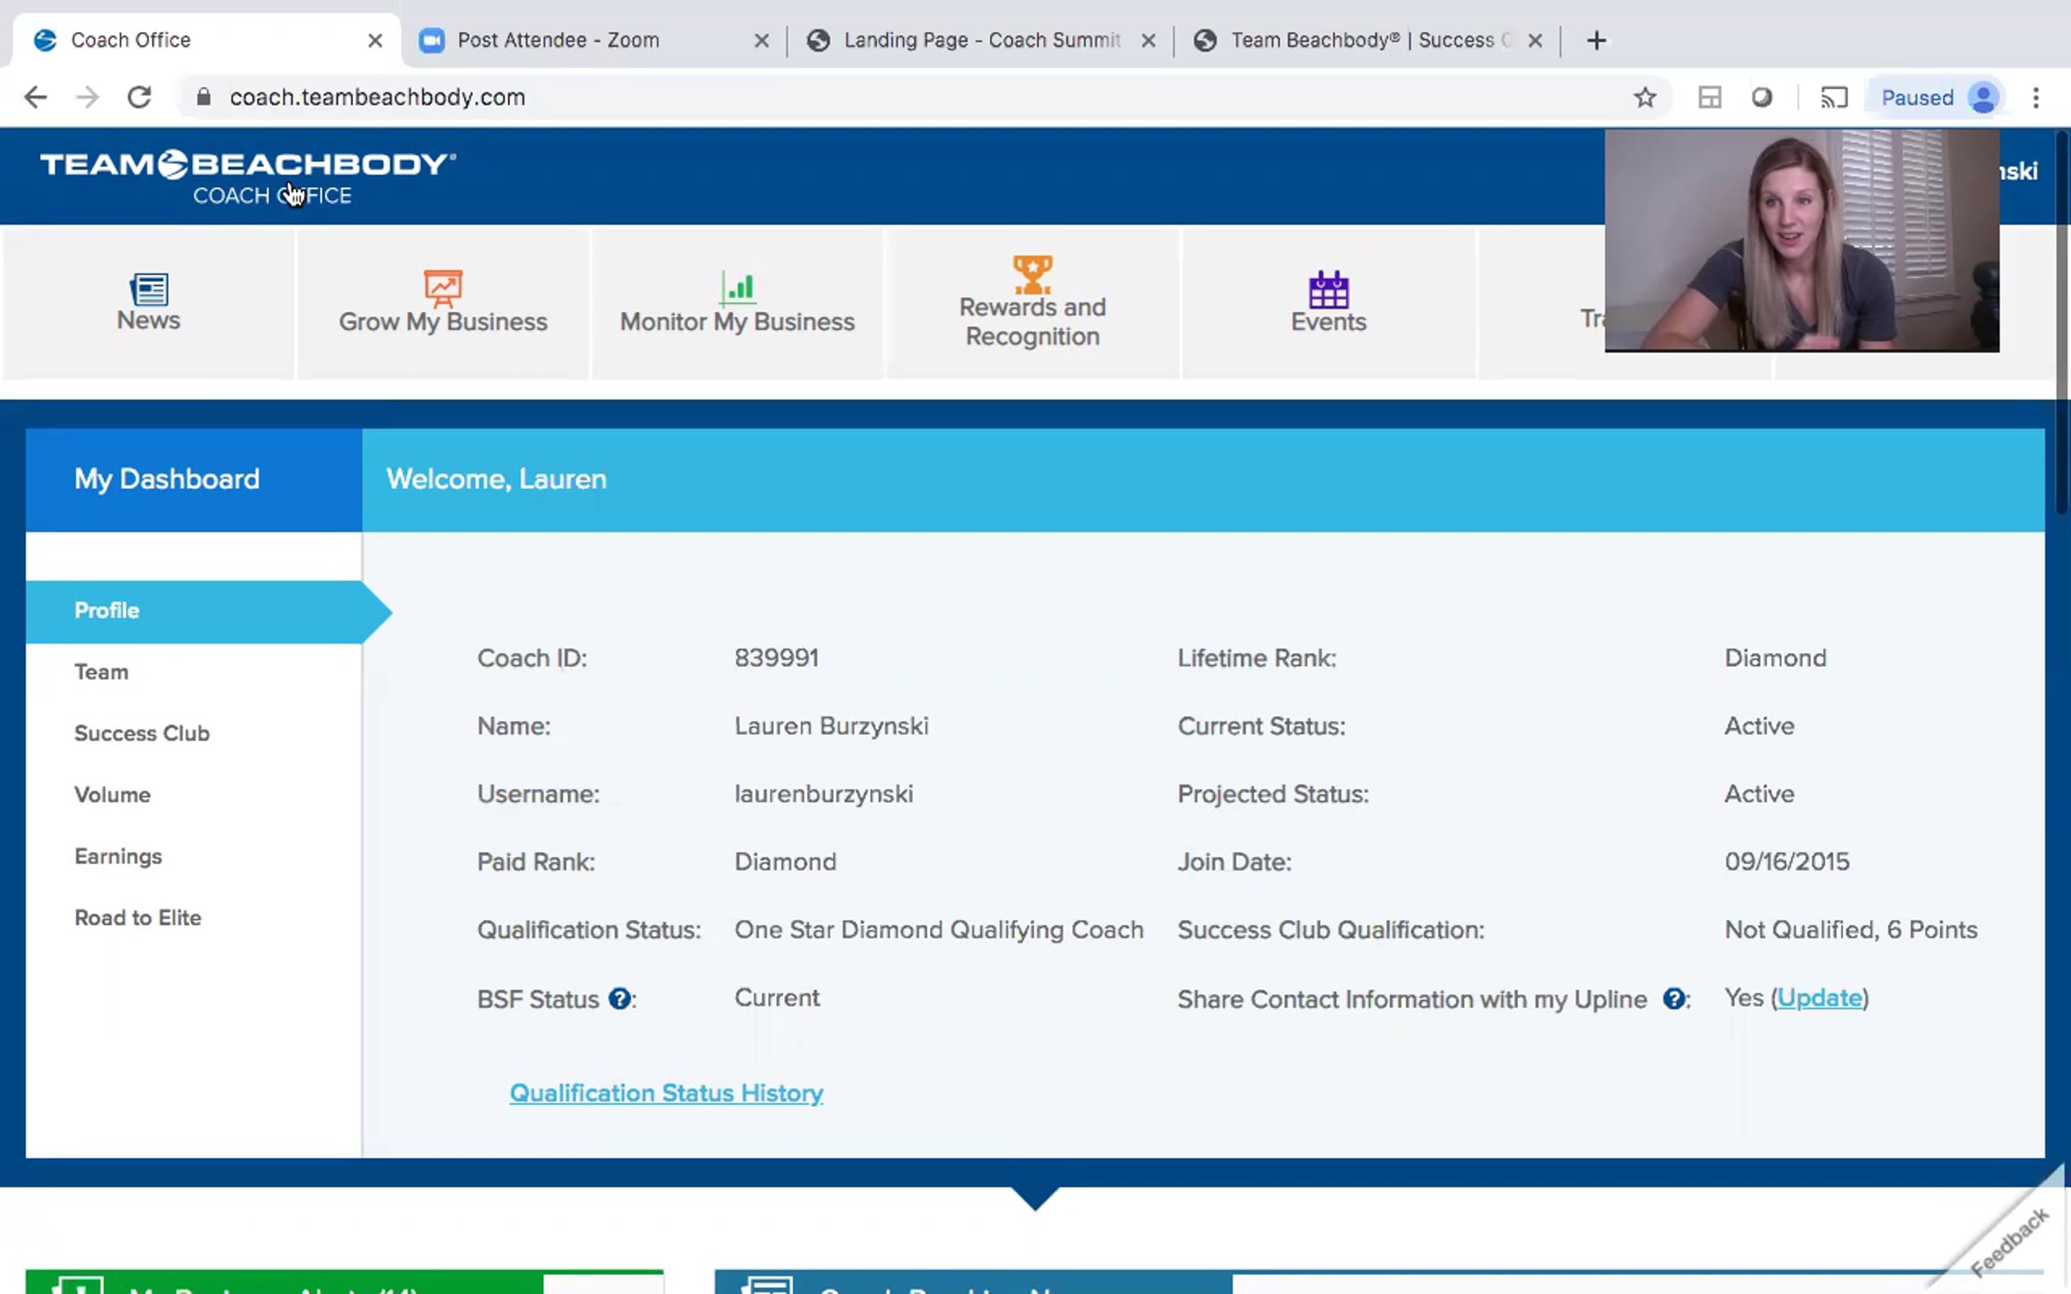Open Qualification Status History link

(x=666, y=1093)
